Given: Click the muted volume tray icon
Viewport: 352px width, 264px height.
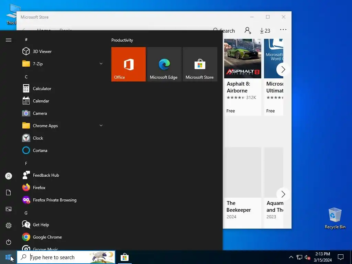Looking at the screenshot, I should [x=307, y=257].
